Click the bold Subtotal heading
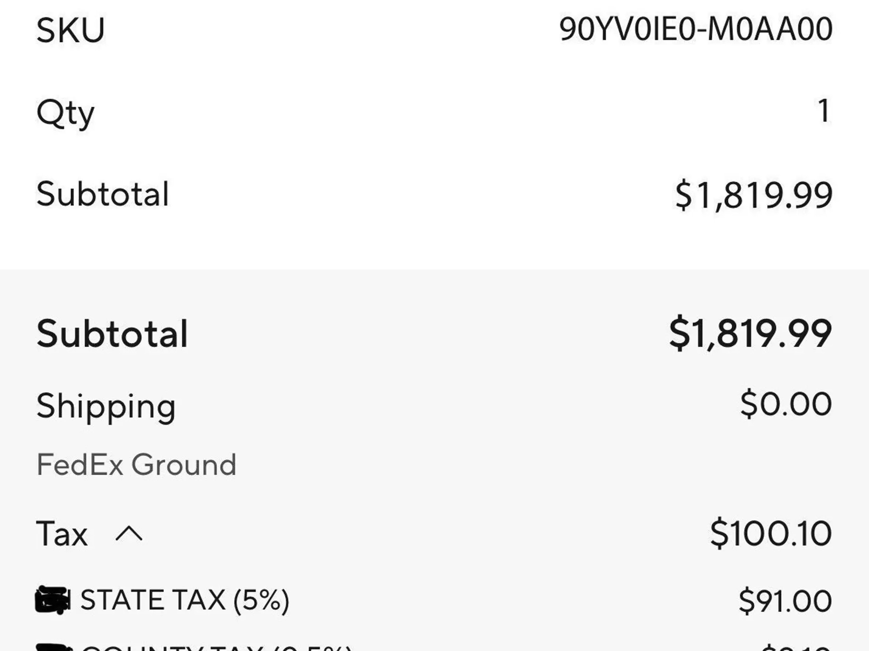The width and height of the screenshot is (869, 651). pos(112,334)
